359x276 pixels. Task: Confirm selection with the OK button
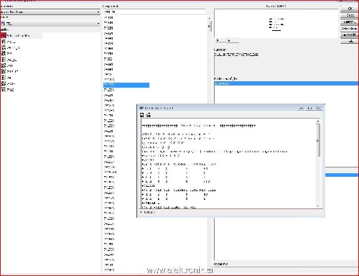pyautogui.click(x=350, y=9)
